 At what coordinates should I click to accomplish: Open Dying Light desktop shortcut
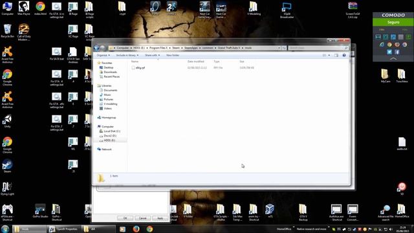pos(7,188)
